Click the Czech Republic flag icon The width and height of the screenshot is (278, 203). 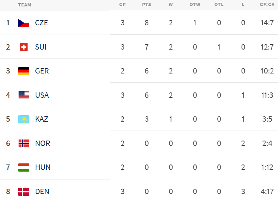point(24,23)
